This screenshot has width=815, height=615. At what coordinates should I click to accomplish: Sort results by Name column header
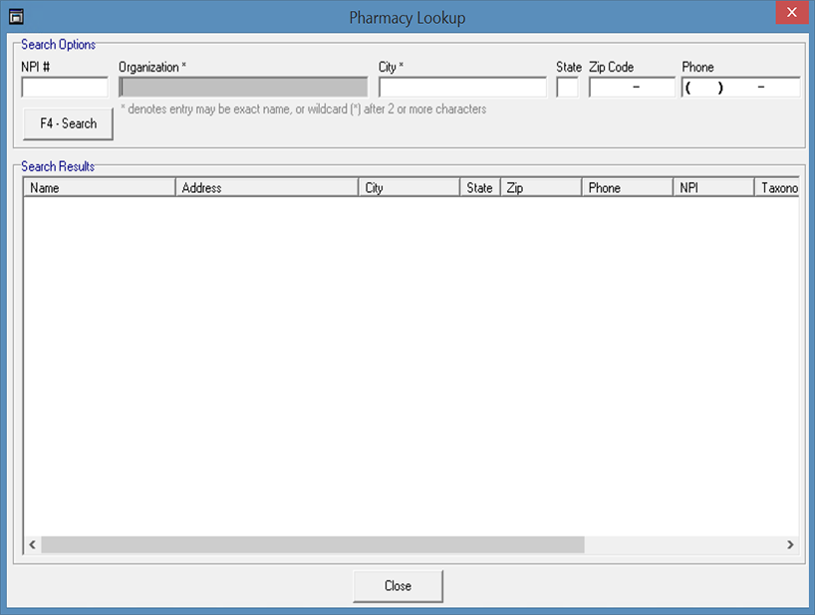[100, 188]
